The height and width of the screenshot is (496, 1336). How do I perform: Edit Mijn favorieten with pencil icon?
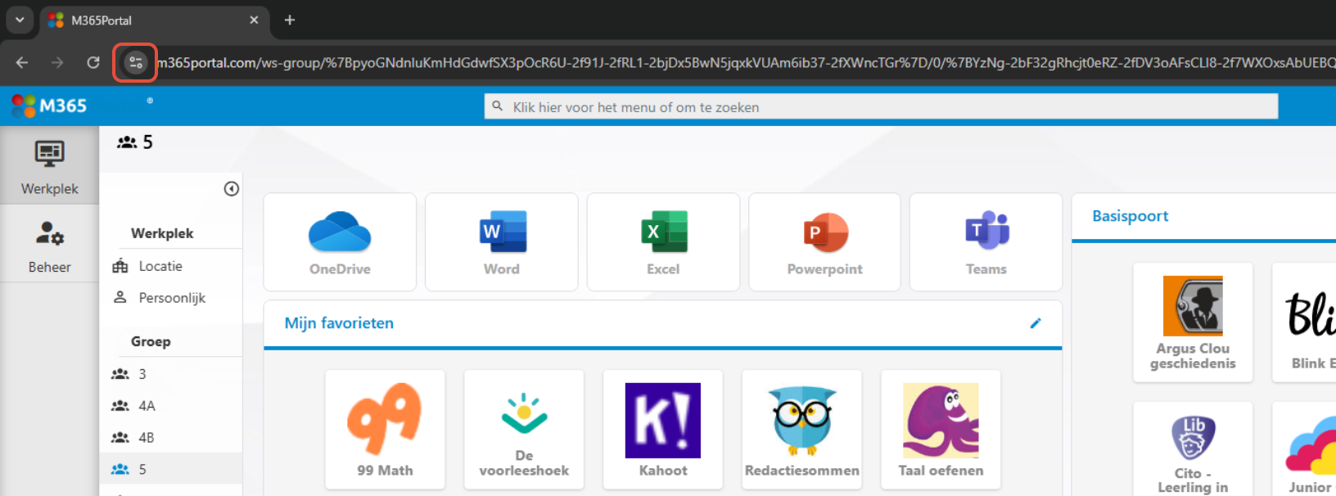[x=1036, y=323]
